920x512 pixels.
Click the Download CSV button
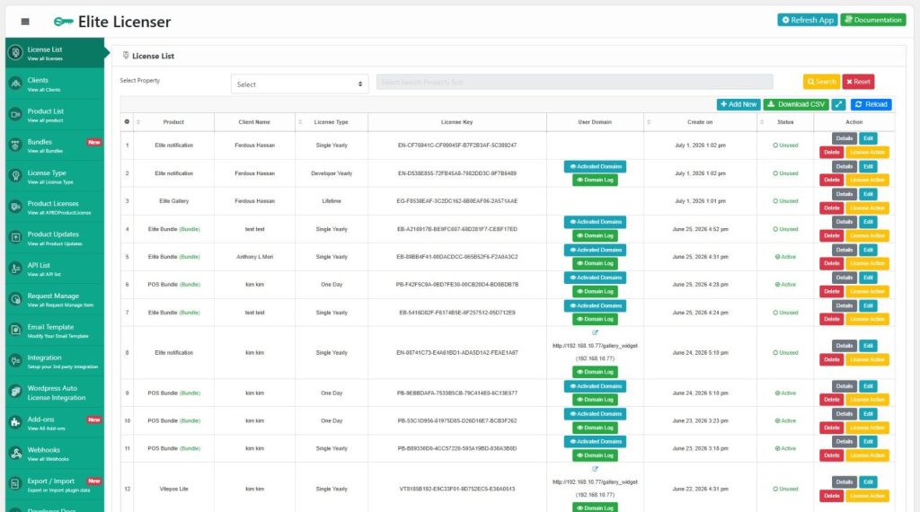pos(796,104)
